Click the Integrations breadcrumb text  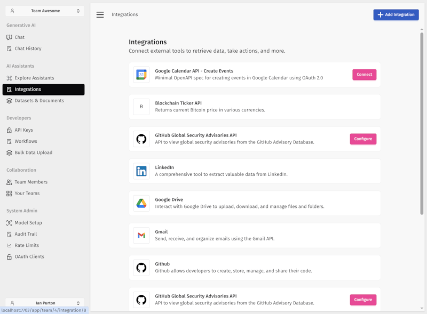[x=125, y=14]
